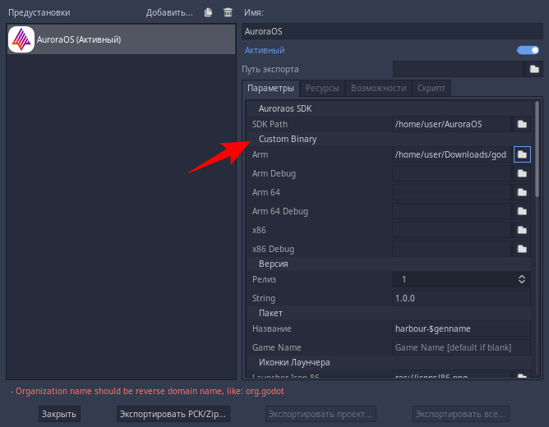Switch to the Параметры tab
Viewport: 549px width, 427px height.
tap(270, 88)
